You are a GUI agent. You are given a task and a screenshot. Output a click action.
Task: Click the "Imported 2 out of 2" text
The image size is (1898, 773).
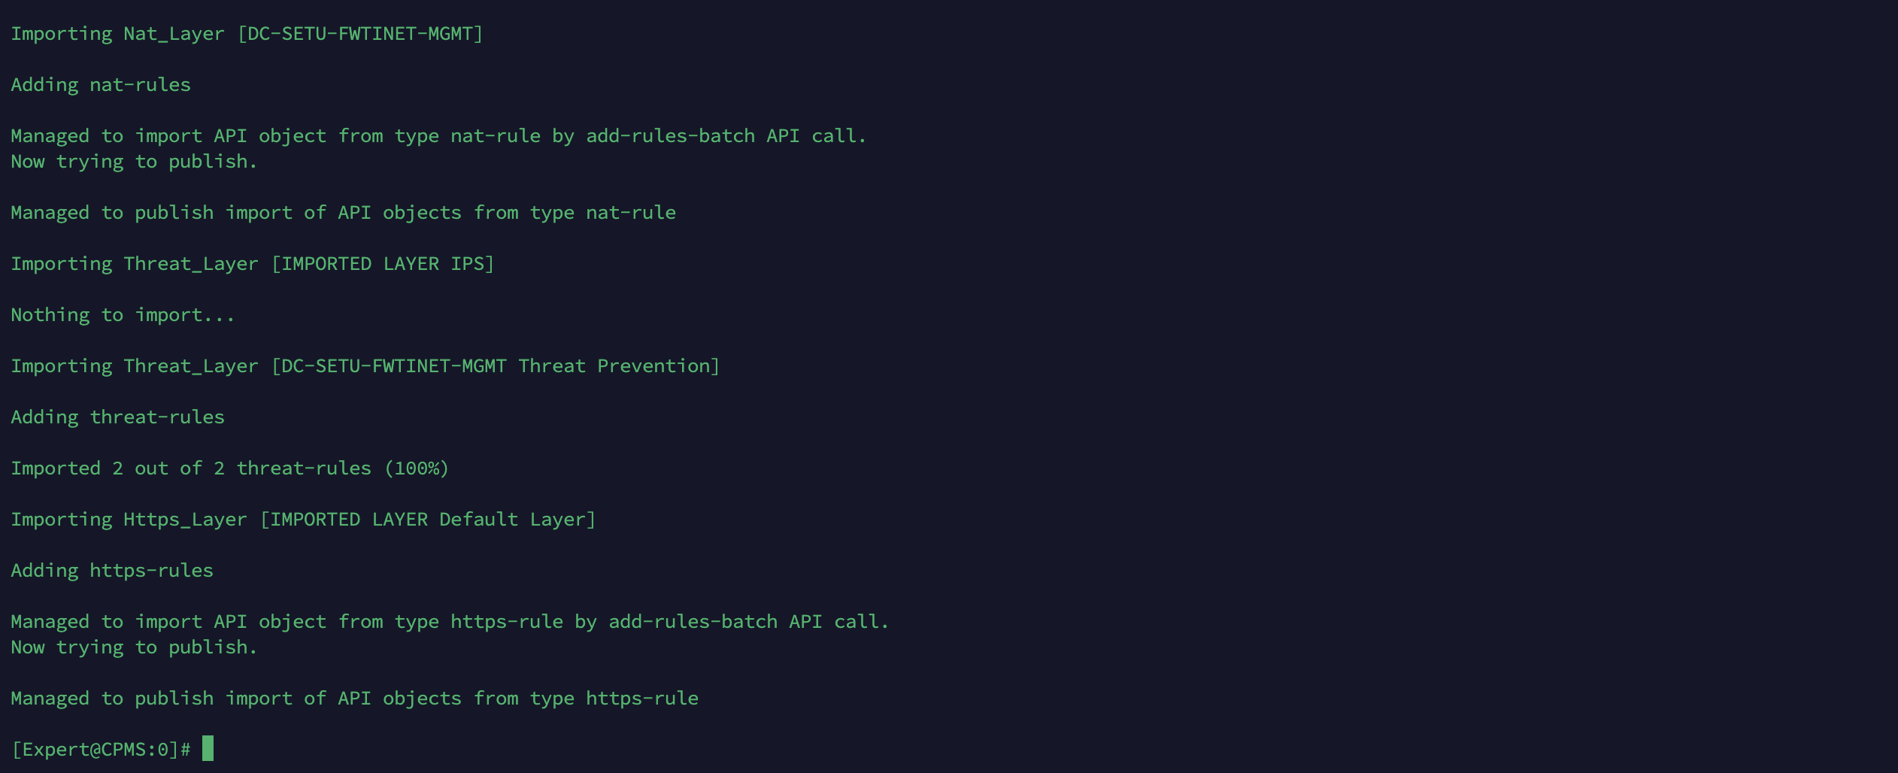pos(117,468)
